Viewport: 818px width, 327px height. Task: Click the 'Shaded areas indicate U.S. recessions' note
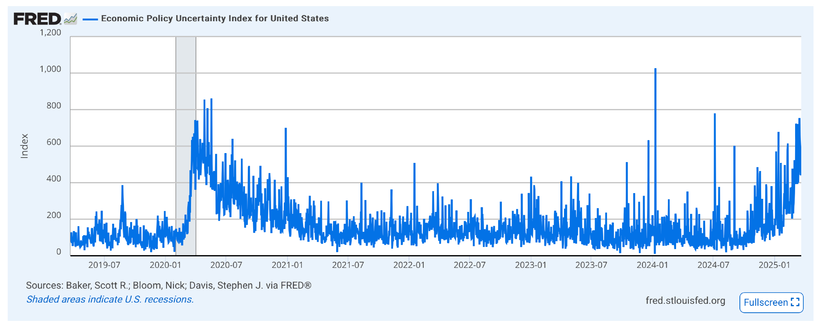coord(110,300)
